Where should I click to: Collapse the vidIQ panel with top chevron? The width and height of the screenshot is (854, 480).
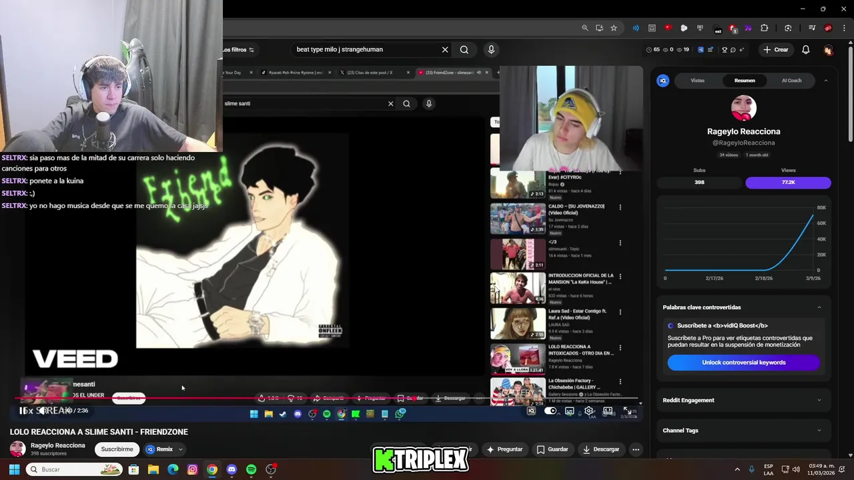[x=825, y=81]
